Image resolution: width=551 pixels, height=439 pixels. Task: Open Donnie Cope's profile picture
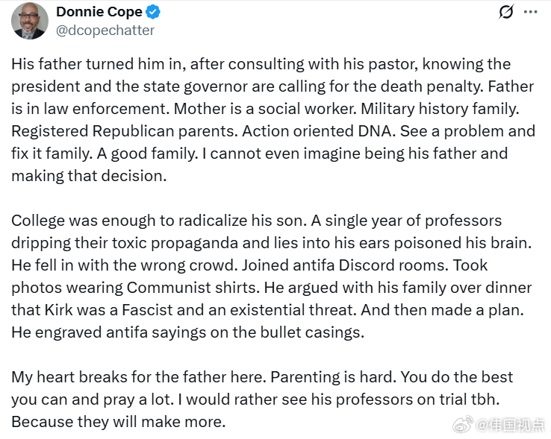point(30,21)
